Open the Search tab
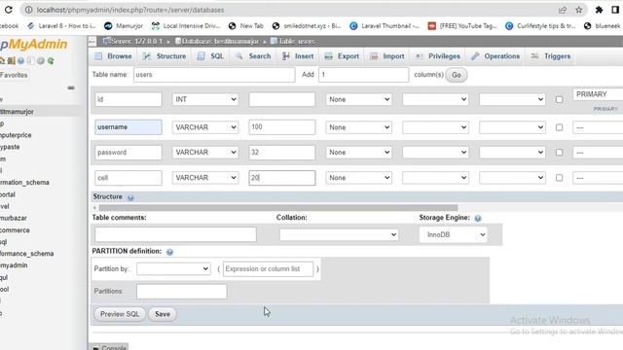 [x=253, y=56]
